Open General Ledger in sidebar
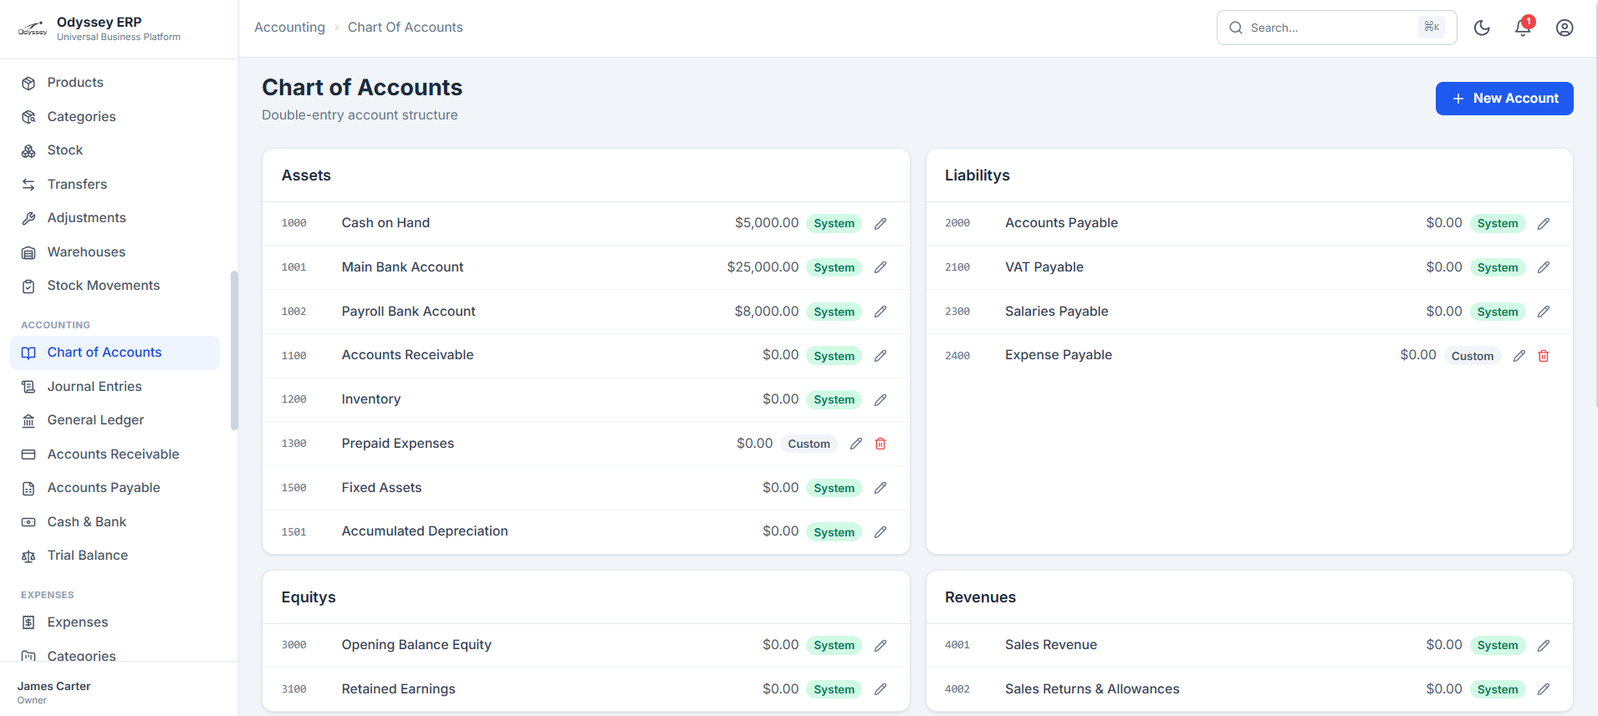The height and width of the screenshot is (716, 1598). click(x=115, y=420)
